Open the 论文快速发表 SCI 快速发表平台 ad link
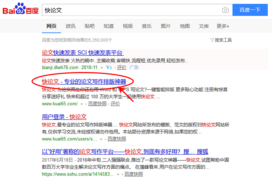Screen dimensions: 272x181 pyautogui.click(x=83, y=53)
